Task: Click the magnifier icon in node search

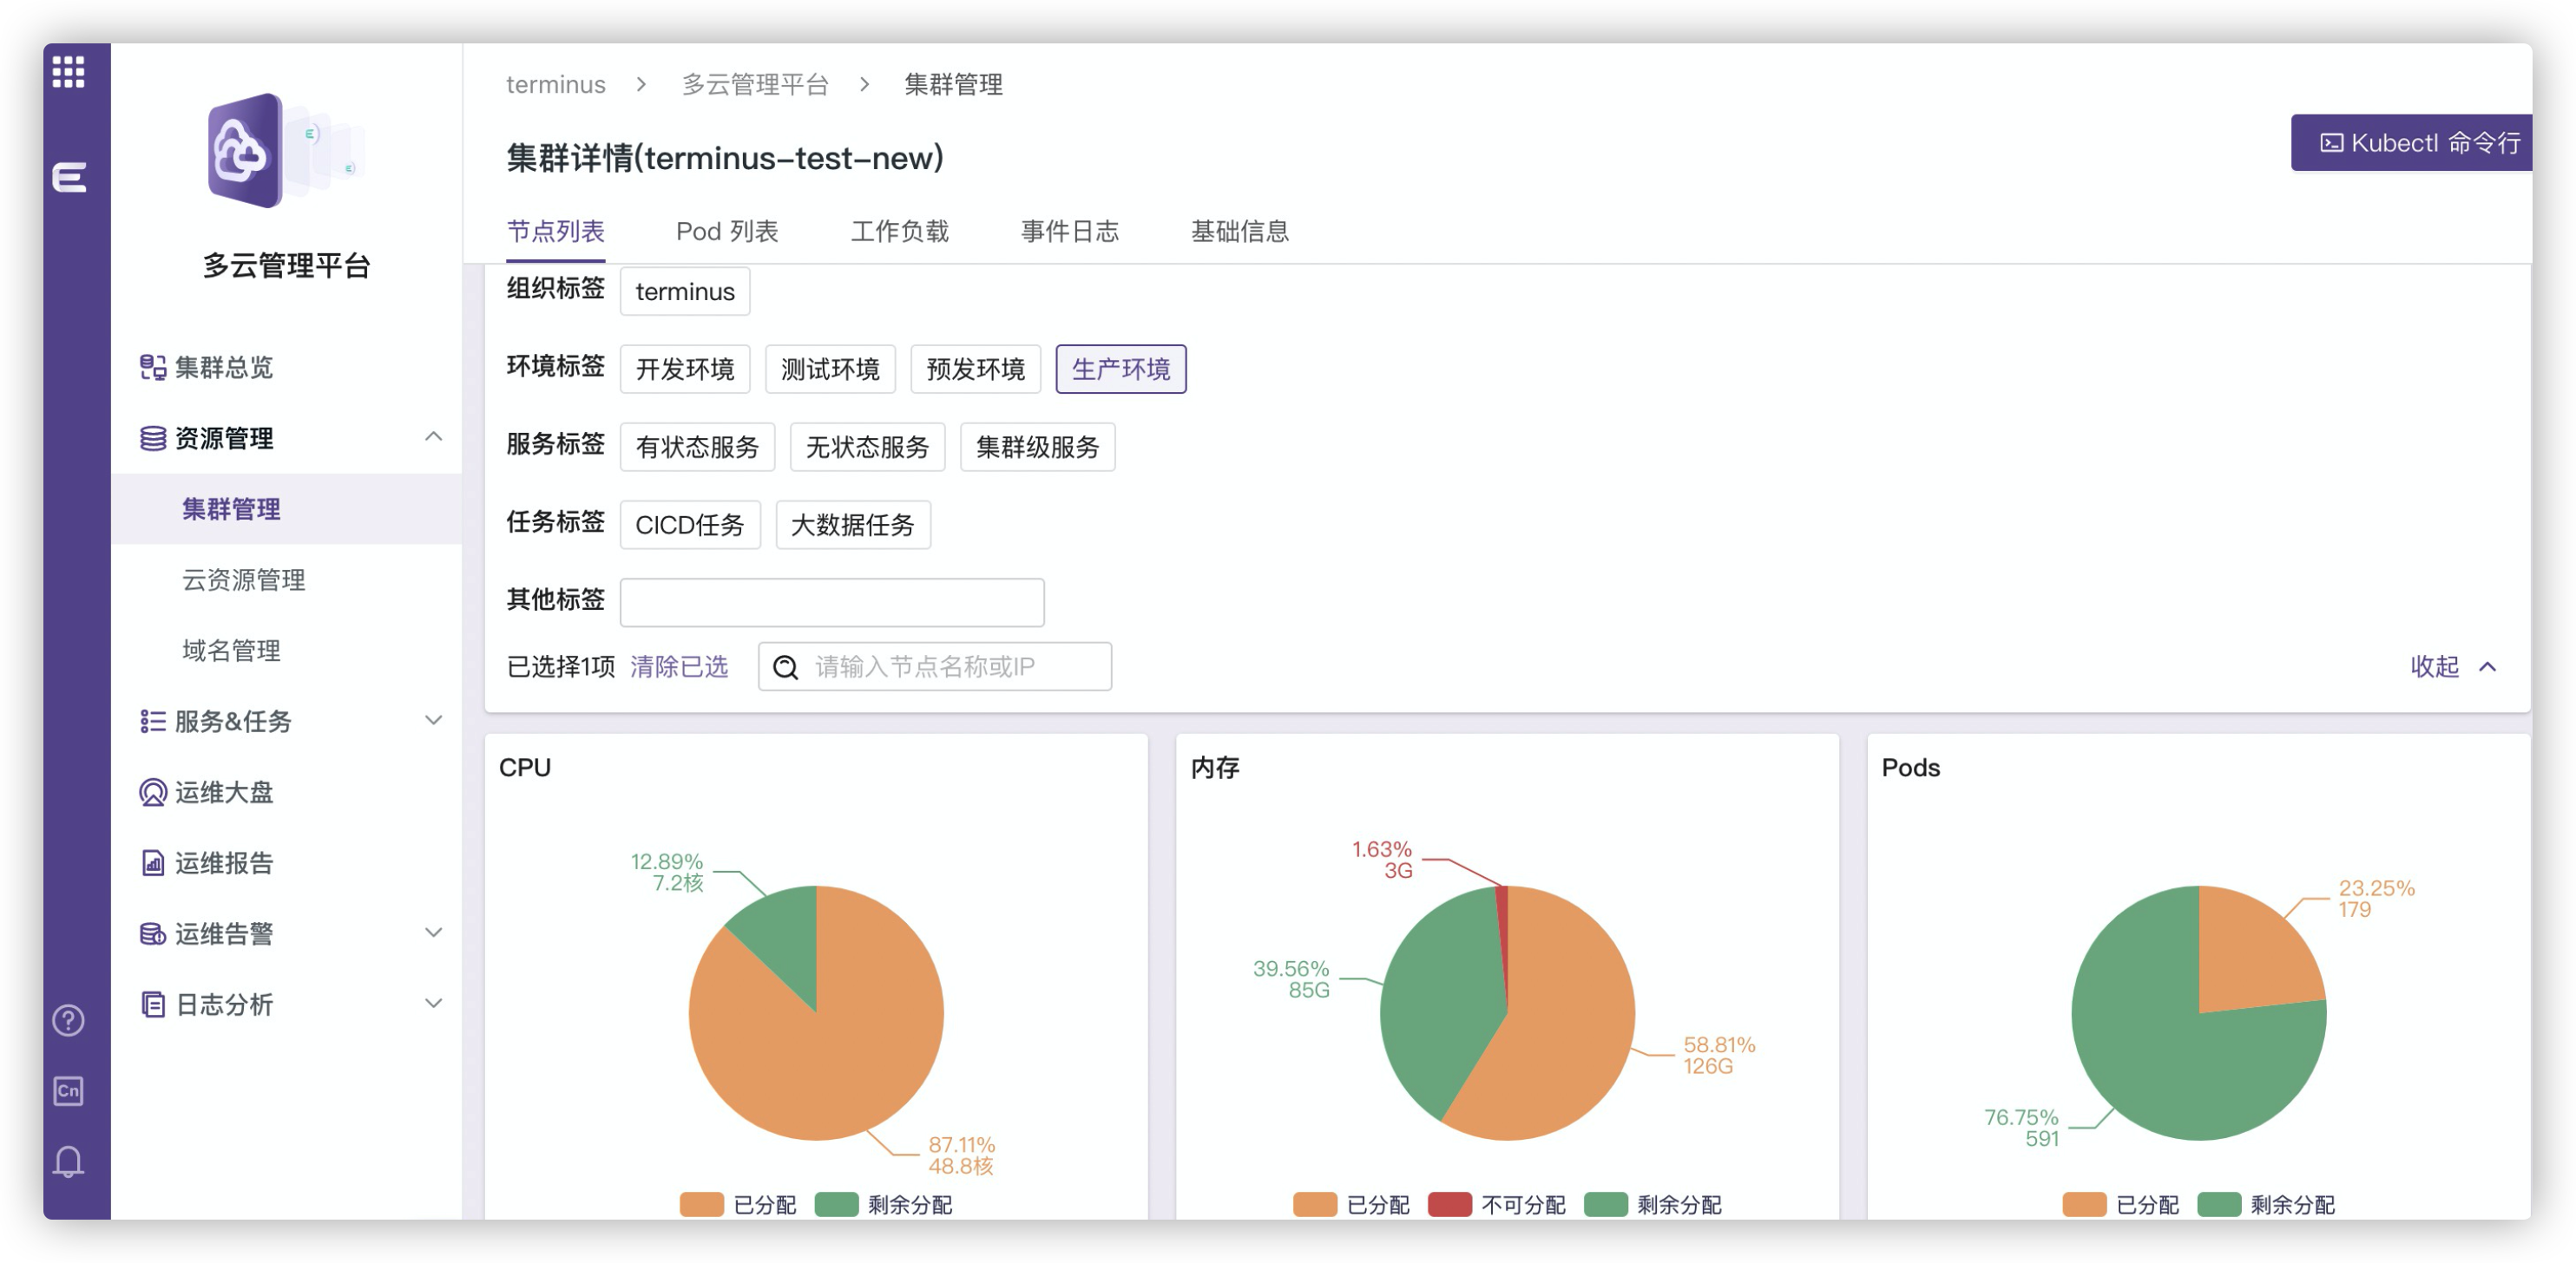Action: (786, 666)
